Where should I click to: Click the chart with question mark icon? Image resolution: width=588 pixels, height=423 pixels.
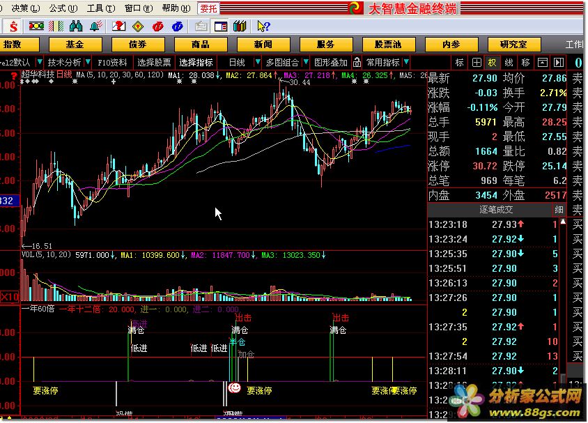(118, 26)
